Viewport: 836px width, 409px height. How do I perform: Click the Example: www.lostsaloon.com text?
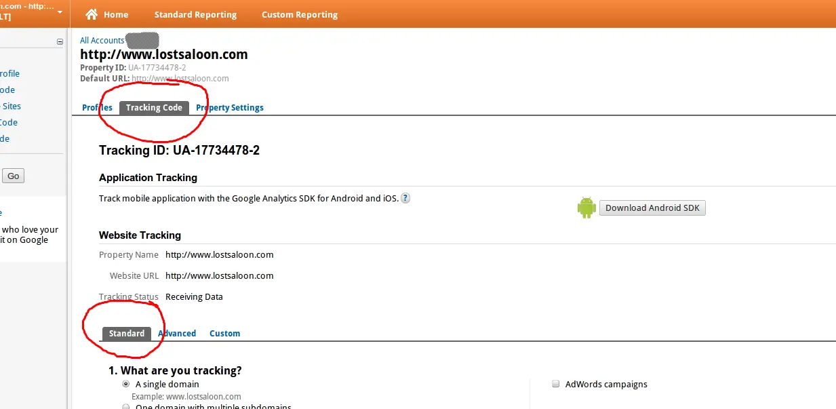coord(186,396)
